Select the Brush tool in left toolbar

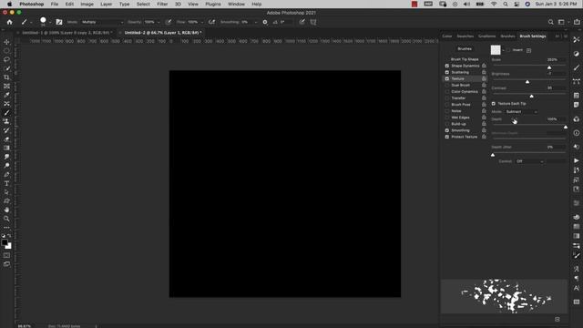pyautogui.click(x=6, y=113)
